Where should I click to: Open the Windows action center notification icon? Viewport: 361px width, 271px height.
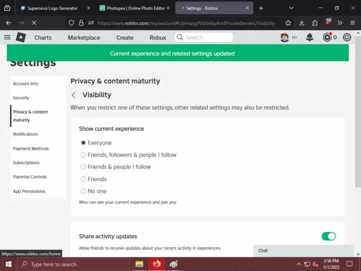pos(349,264)
